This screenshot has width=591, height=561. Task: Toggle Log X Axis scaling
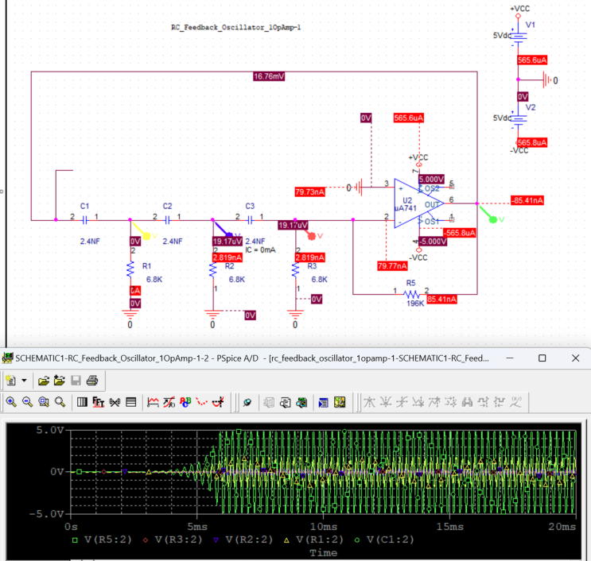point(82,402)
